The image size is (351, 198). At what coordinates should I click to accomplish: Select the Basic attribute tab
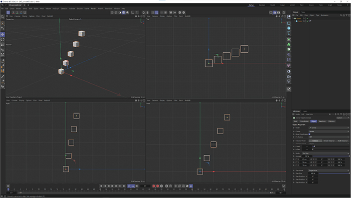[295, 121]
